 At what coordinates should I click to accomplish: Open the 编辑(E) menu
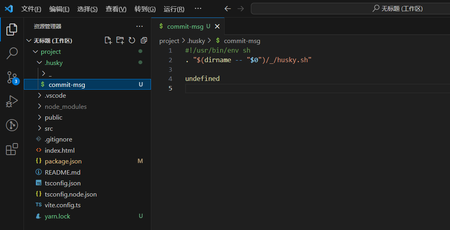coord(59,9)
